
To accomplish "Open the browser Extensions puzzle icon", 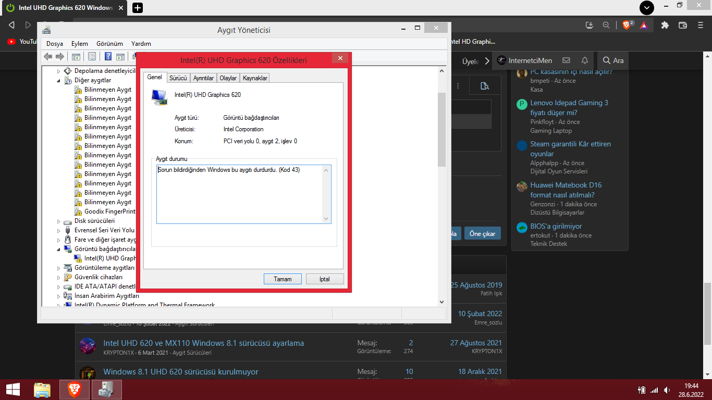I will point(665,24).
